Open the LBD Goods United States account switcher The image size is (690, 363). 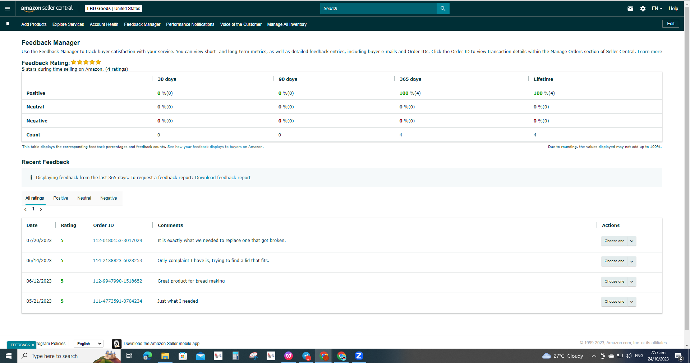coord(114,9)
